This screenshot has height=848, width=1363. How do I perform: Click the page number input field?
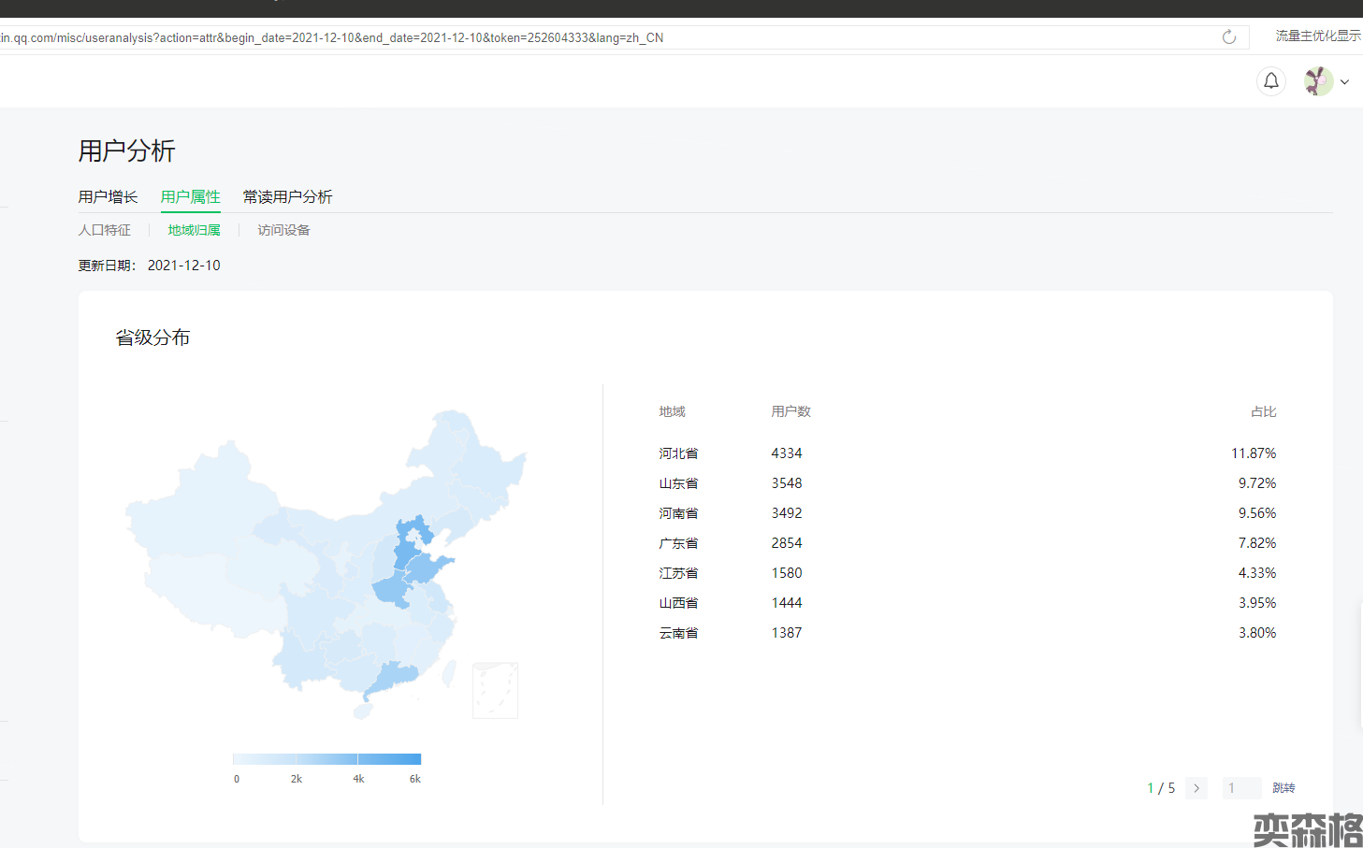[x=1241, y=788]
